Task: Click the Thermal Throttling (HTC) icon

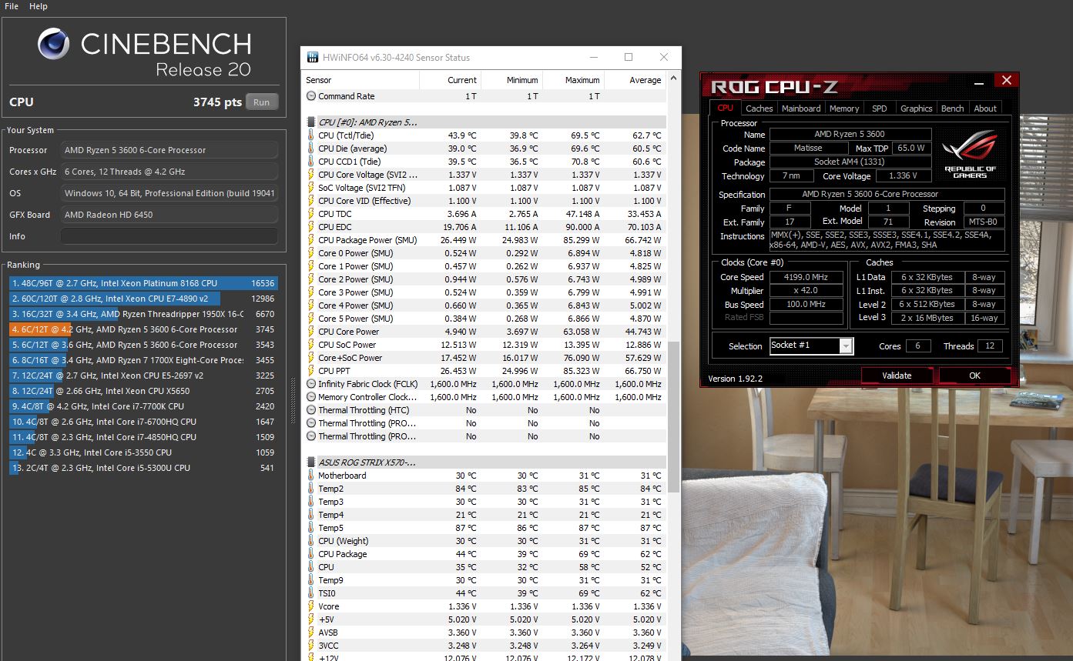Action: click(311, 410)
